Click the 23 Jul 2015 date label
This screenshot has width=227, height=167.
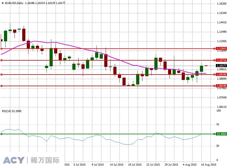(153, 164)
